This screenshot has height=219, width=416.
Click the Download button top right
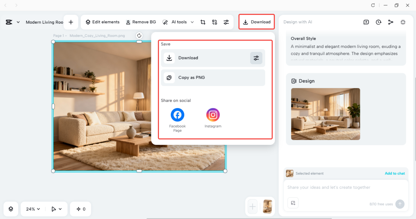click(x=256, y=22)
